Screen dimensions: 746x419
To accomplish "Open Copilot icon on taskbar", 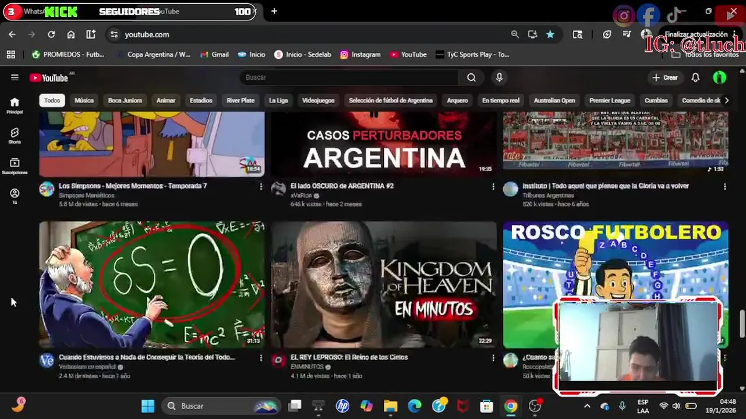I will [x=366, y=406].
